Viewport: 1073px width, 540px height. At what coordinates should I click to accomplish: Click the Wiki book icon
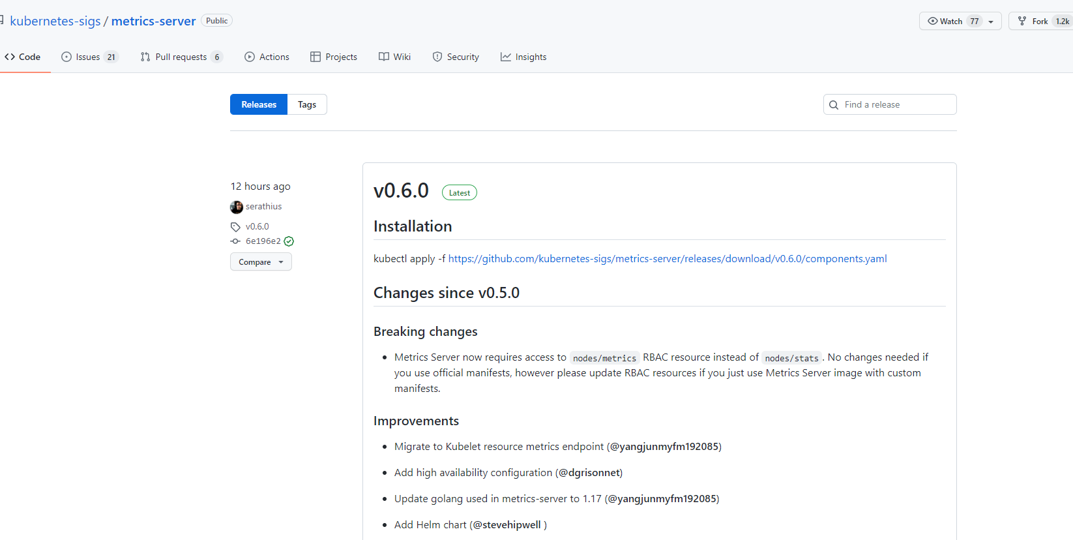pyautogui.click(x=384, y=57)
